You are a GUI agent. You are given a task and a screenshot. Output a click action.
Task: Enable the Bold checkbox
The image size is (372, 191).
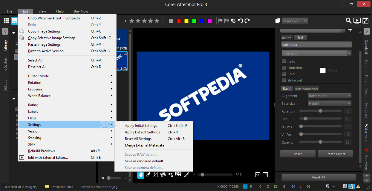pos(284,74)
